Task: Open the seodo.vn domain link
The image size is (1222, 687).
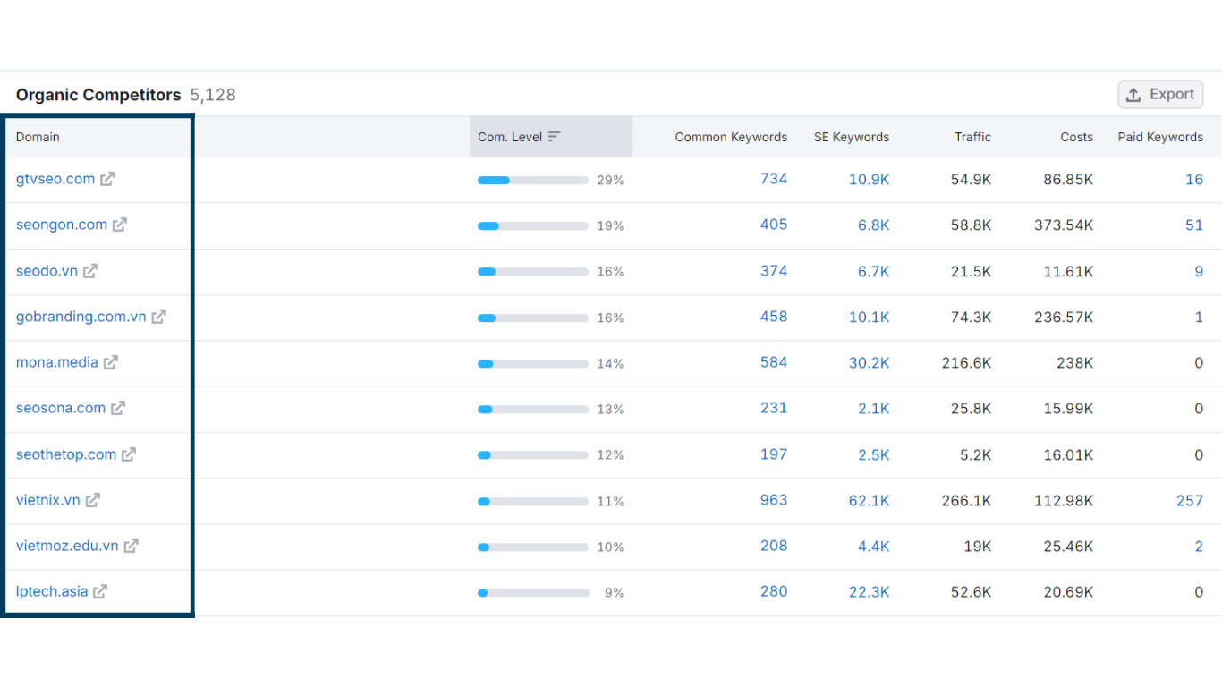Action: point(47,271)
